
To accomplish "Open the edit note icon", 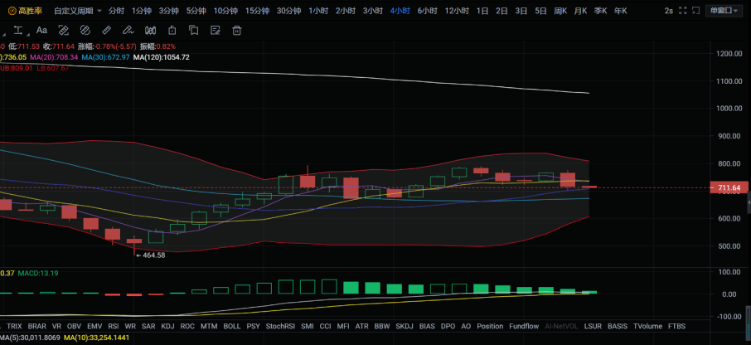I will (216, 30).
